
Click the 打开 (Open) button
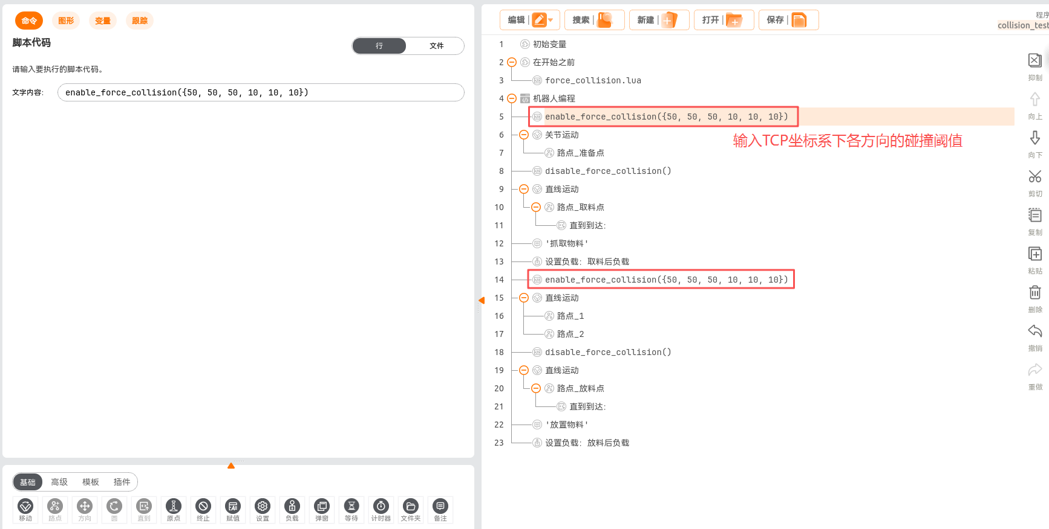[x=724, y=20]
